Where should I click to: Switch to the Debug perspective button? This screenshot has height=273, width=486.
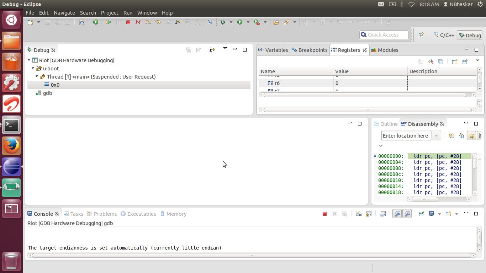coord(470,35)
